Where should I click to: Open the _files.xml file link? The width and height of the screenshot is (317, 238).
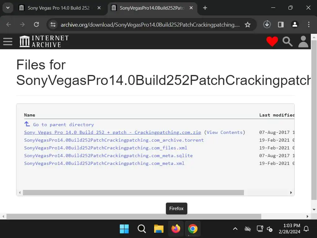point(106,148)
